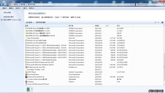Viewport: 165px width, 93px height.
Task: Select Visual C++ 2005 Redistributable icon
Action: [x=26, y=60]
